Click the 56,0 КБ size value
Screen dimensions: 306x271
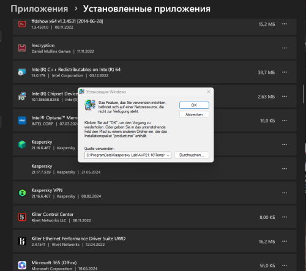click(x=267, y=265)
